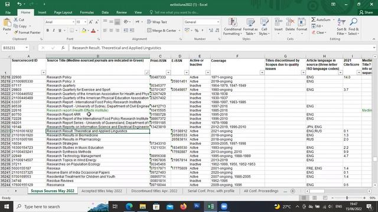Align text to the right

coord(117,30)
